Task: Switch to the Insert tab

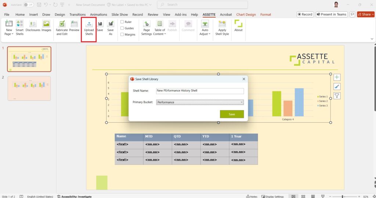Action: (x=33, y=14)
